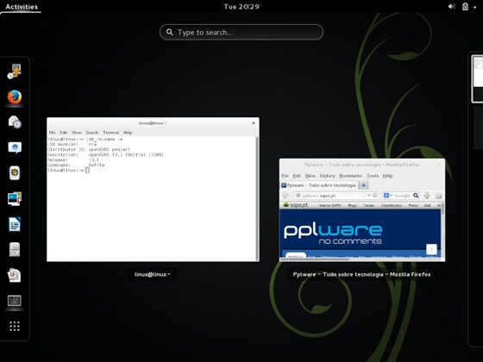The image size is (483, 362).
Task: Open Firefox from the dash
Action: coord(15,97)
